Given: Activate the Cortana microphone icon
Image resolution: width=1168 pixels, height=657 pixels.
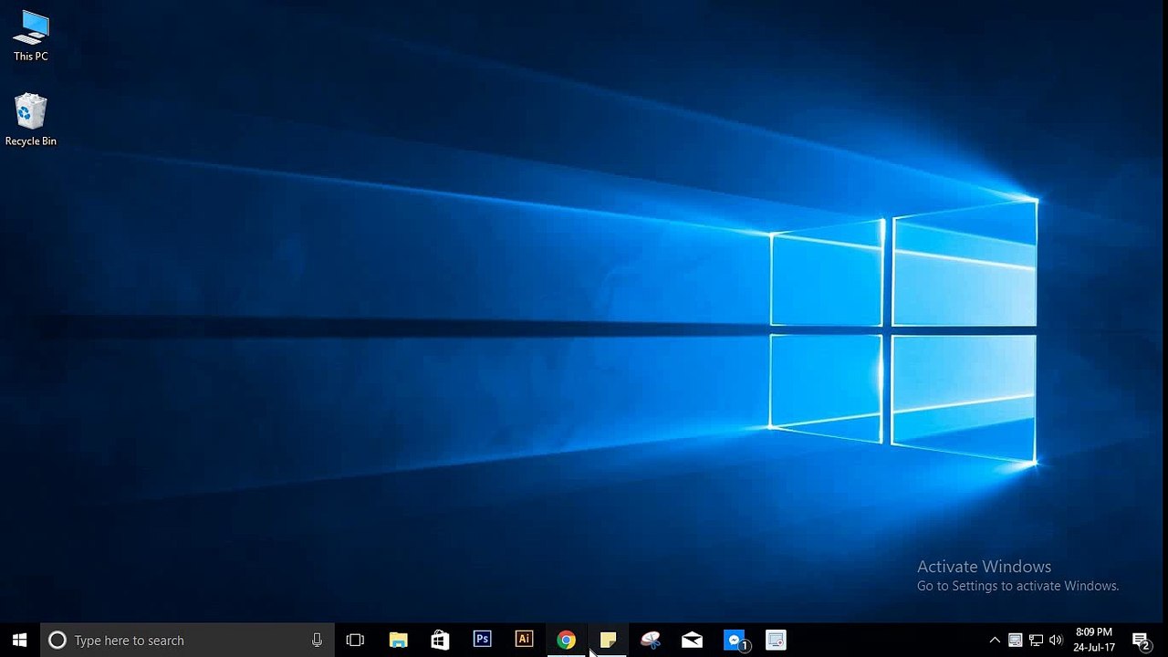Looking at the screenshot, I should [317, 641].
